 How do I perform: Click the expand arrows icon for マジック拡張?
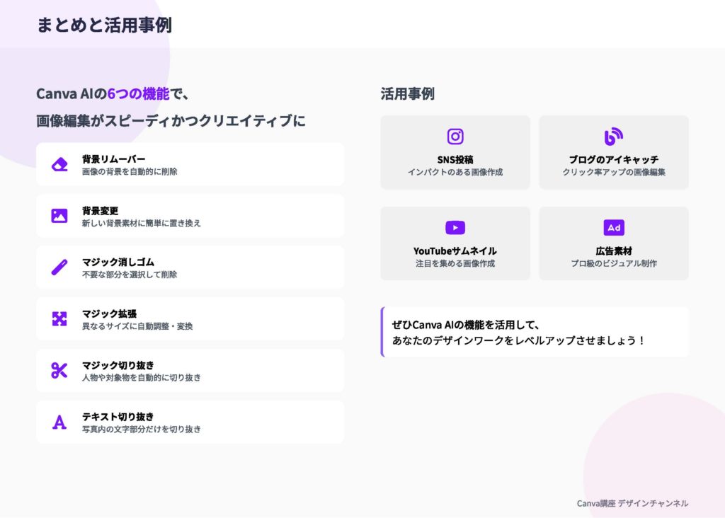click(x=59, y=319)
